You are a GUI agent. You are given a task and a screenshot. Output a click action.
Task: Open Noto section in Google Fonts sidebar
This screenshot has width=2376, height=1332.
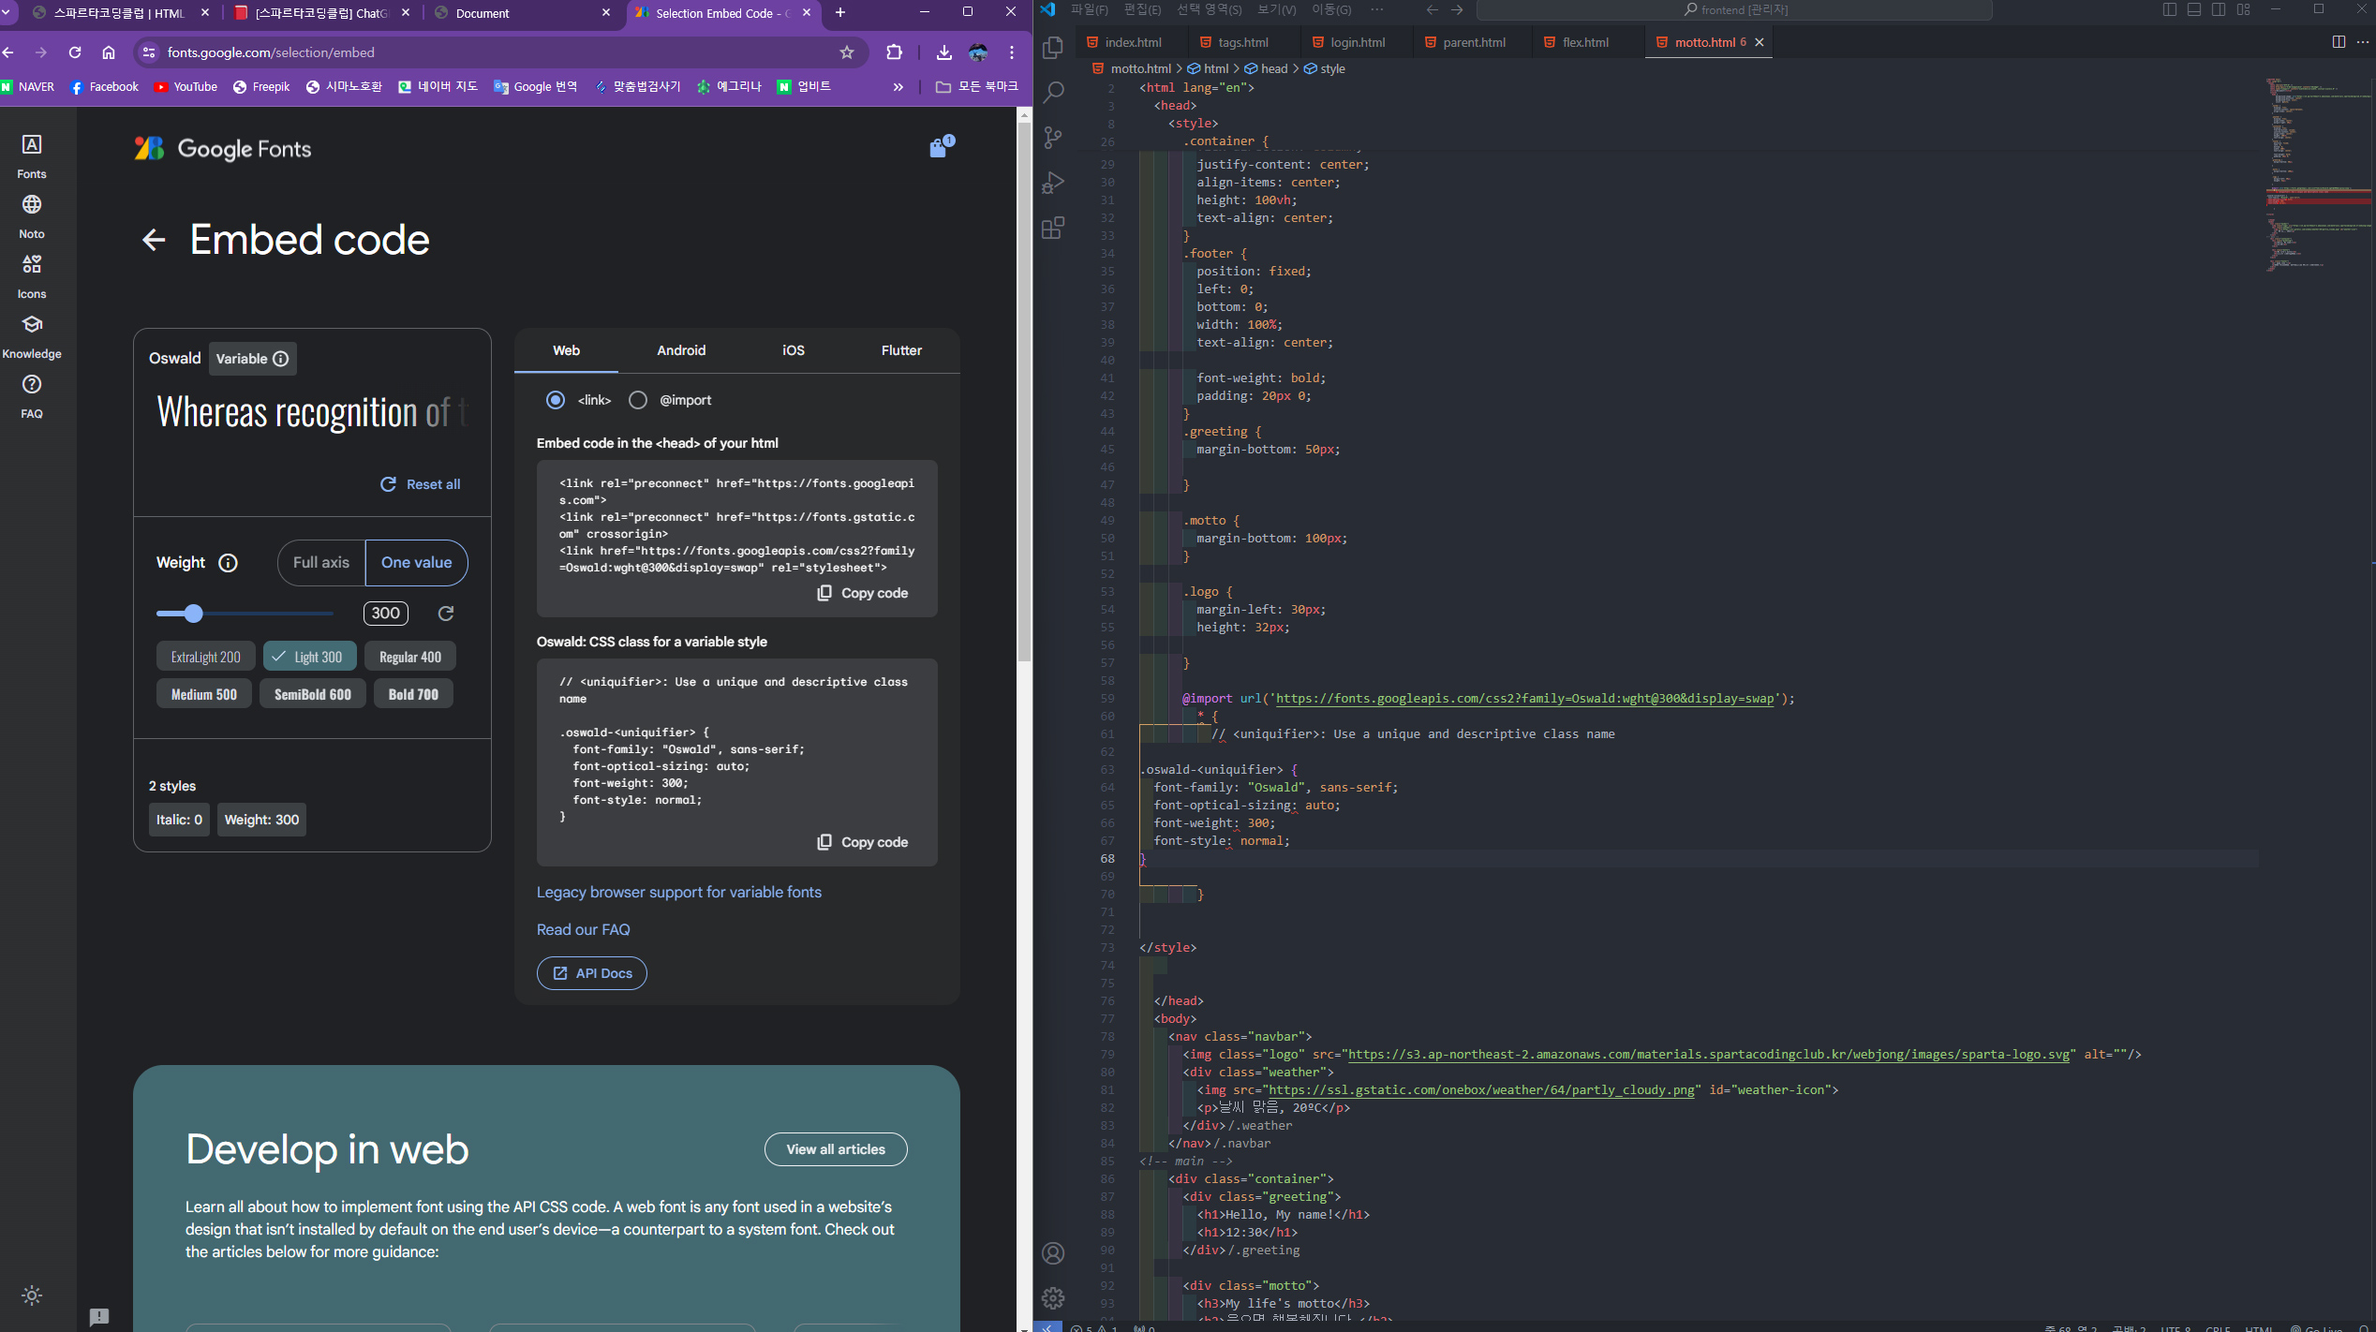point(32,216)
